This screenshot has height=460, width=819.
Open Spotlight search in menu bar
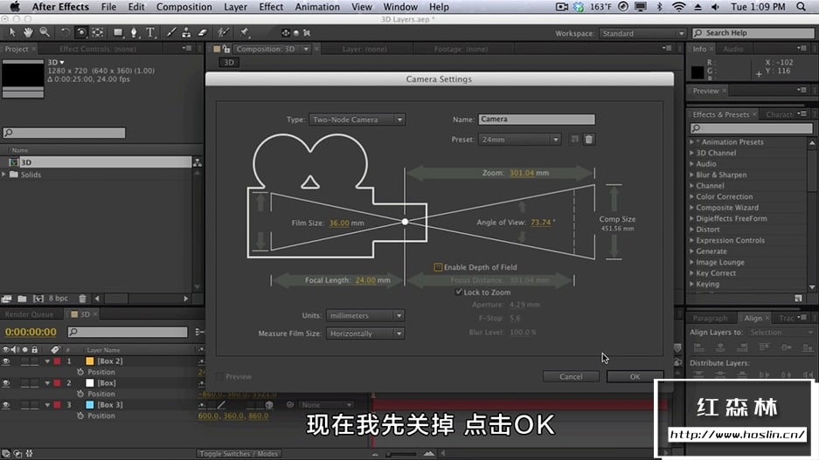click(802, 7)
